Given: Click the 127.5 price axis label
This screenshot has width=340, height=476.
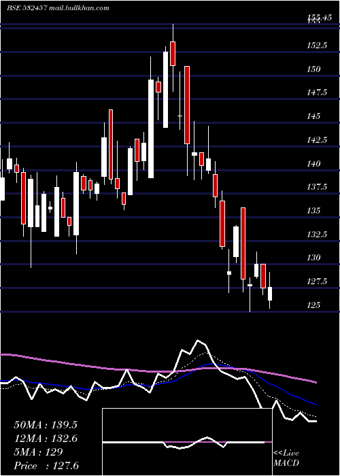Looking at the screenshot, I should click(x=317, y=282).
